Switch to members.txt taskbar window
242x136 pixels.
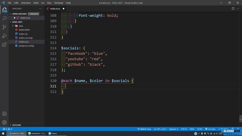37,133
